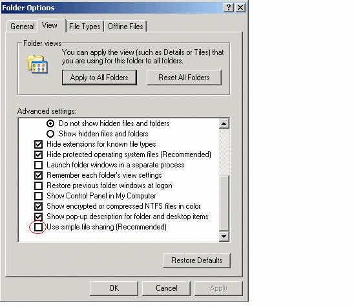This screenshot has height=307, width=356.
Task: Click Apply to All Folders button
Action: 99,78
